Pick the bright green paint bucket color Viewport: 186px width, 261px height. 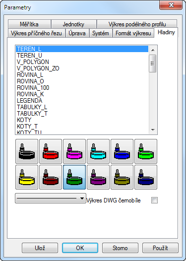coord(146,151)
